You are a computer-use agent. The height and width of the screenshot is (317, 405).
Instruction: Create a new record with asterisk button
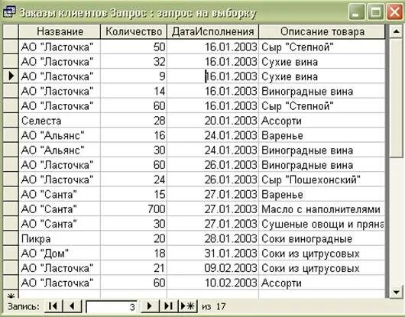[x=188, y=306]
